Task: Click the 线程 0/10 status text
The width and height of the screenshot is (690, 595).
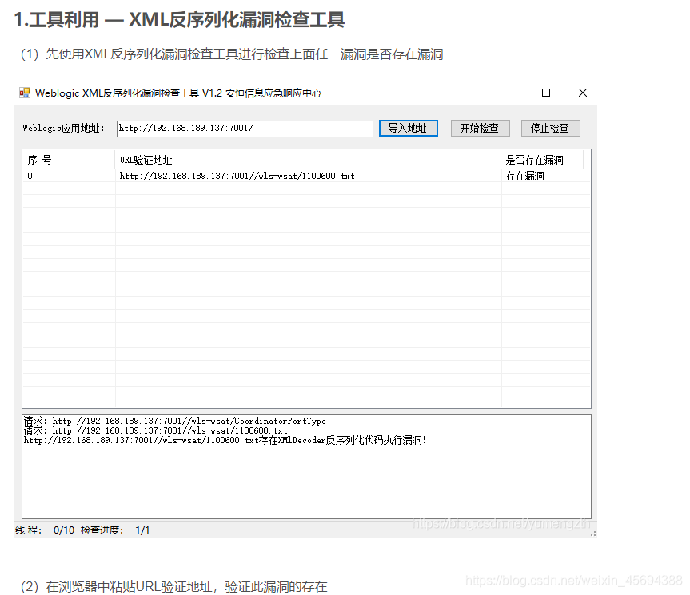Action: click(45, 530)
